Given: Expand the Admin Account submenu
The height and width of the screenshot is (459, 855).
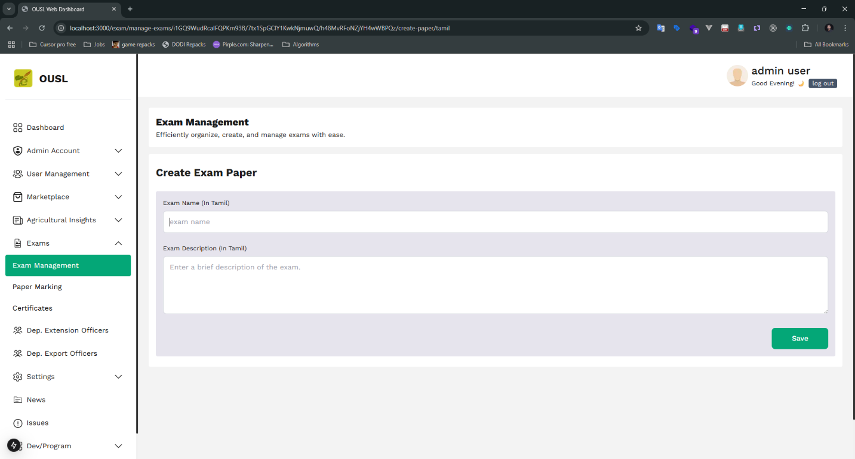Looking at the screenshot, I should tap(118, 151).
